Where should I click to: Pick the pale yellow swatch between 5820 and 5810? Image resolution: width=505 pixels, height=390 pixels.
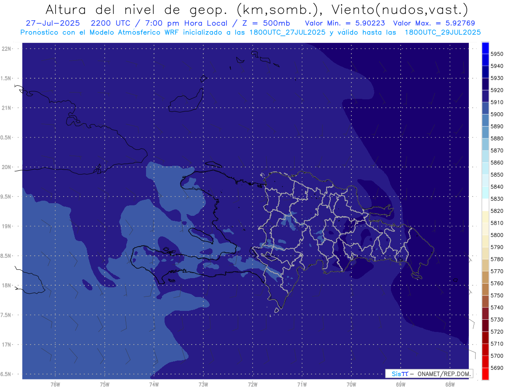coord(485,217)
